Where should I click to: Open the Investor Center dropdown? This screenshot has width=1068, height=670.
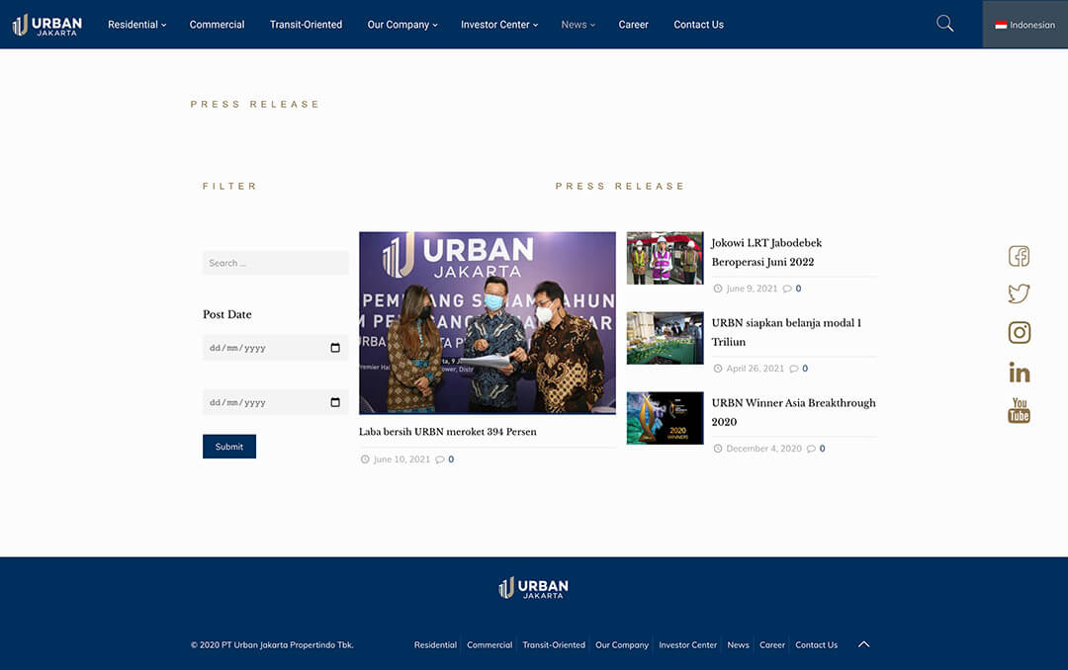coord(499,24)
